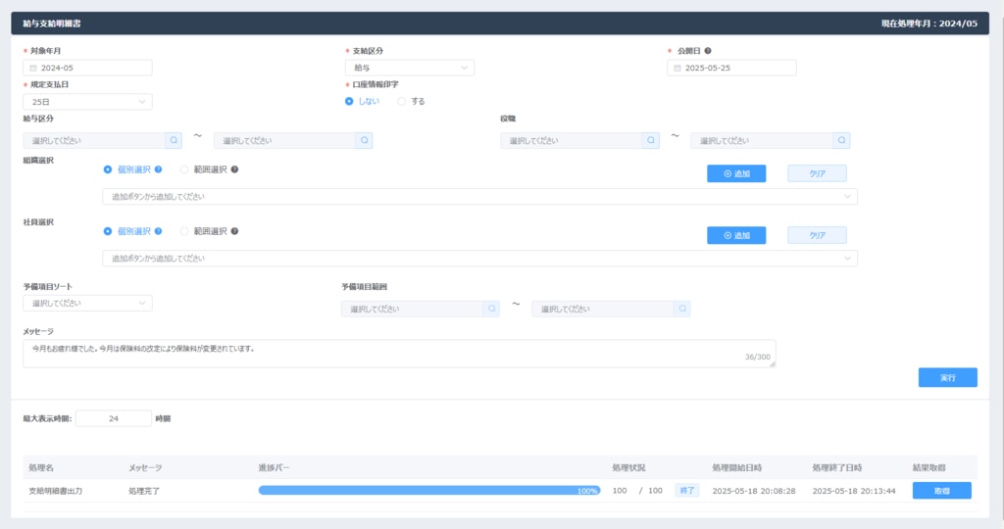This screenshot has width=1004, height=529.
Task: Select 範囲選択 radio in 社員選択
Action: click(184, 232)
